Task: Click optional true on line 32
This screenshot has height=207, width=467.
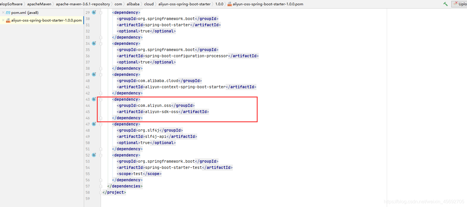Action: tap(146, 31)
